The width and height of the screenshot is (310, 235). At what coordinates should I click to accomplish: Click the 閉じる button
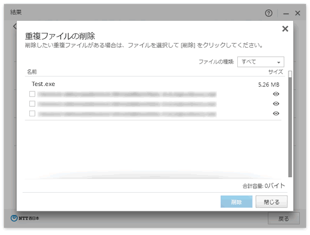click(x=272, y=202)
